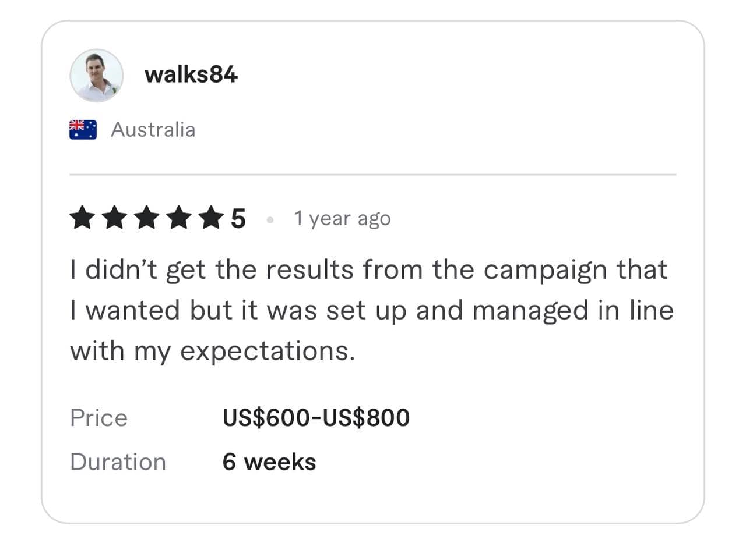Click the second rating star

114,219
